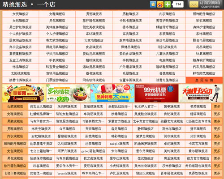Share the page via the Weibo icon
Screen dimensions: 224x179
[160, 4]
